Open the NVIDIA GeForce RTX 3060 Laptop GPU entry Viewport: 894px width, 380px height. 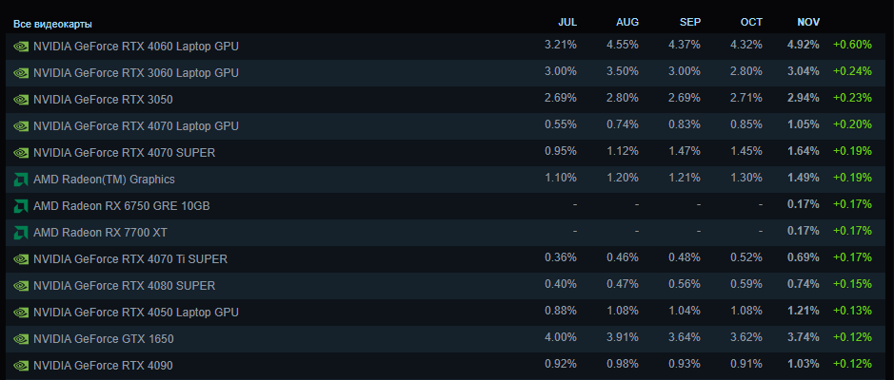135,72
